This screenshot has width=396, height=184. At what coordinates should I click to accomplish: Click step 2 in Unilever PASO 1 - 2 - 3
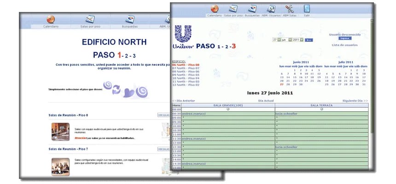[x=227, y=46]
